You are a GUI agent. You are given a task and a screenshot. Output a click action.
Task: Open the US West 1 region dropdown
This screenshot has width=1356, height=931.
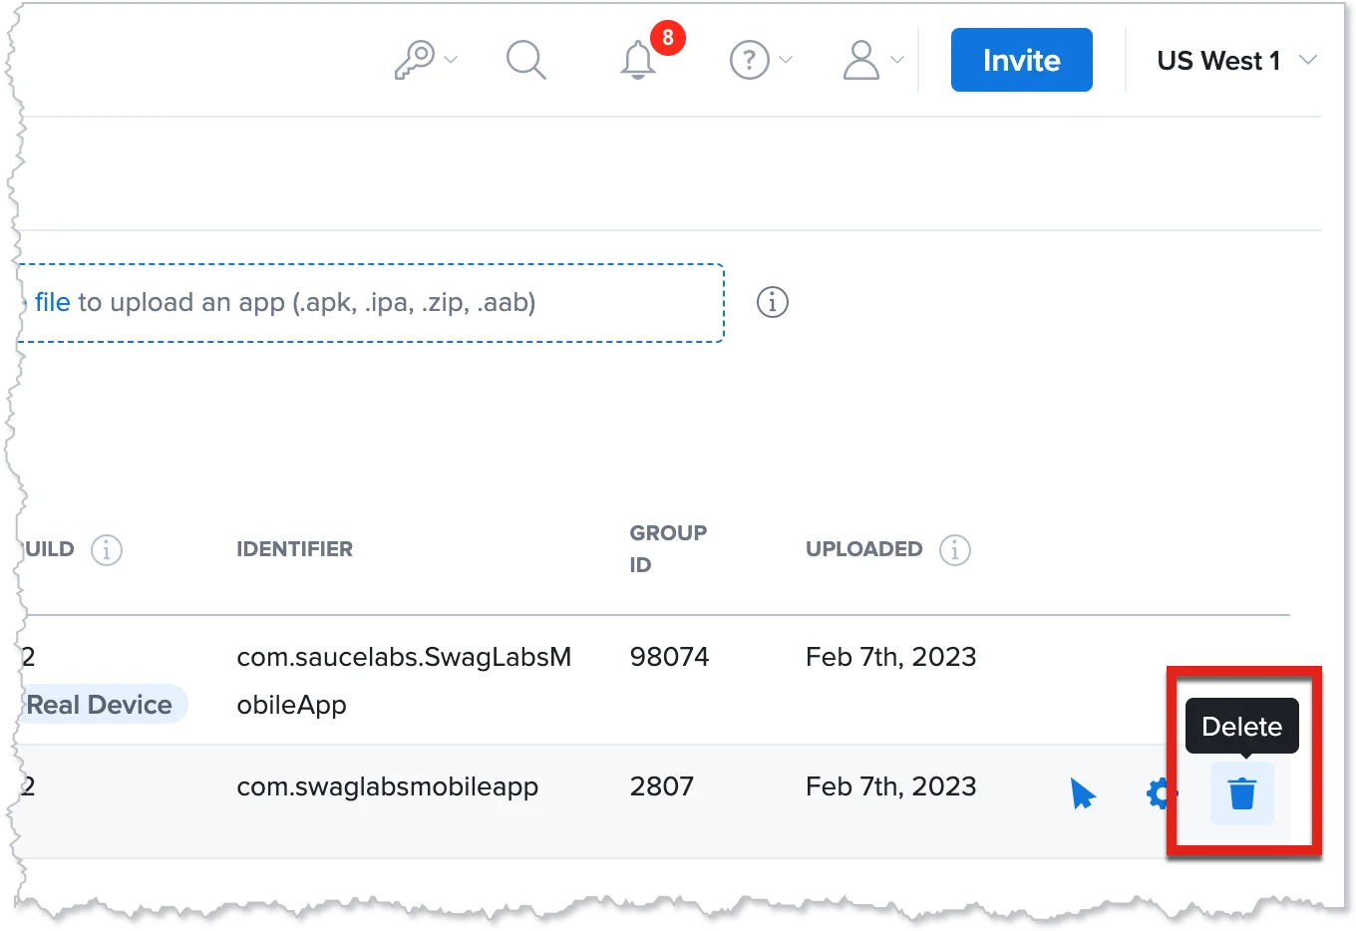(x=1234, y=61)
